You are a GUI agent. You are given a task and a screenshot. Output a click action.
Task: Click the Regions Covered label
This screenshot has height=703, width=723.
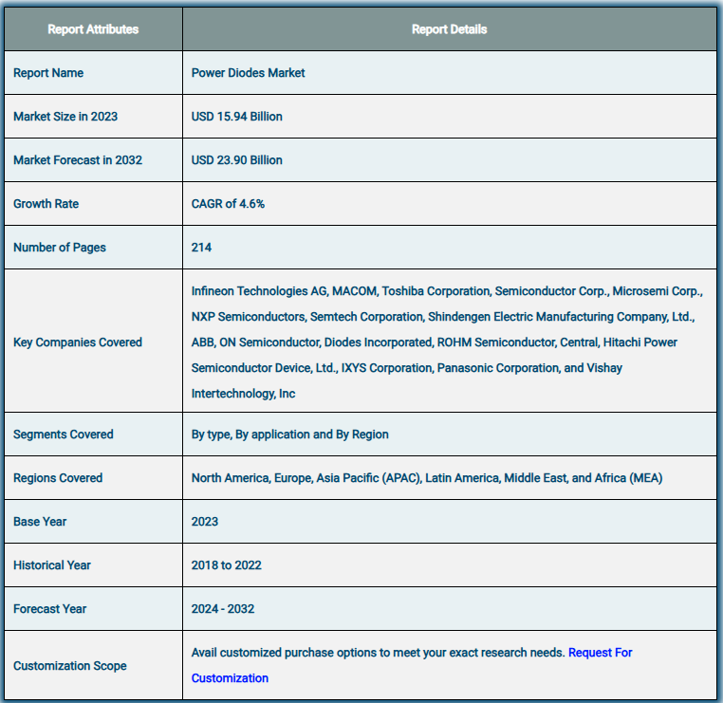[58, 478]
